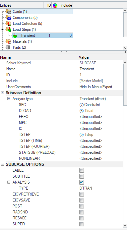Expand the Parts tree node
The width and height of the screenshot is (127, 230).
[2, 47]
